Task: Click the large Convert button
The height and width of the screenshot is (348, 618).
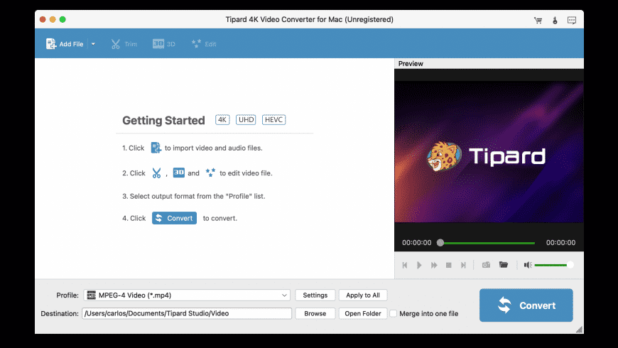Action: [x=526, y=305]
